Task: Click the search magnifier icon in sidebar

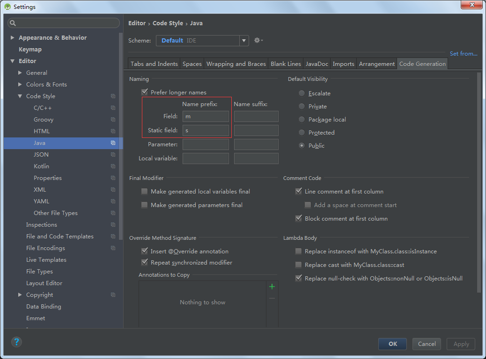Action: point(13,23)
